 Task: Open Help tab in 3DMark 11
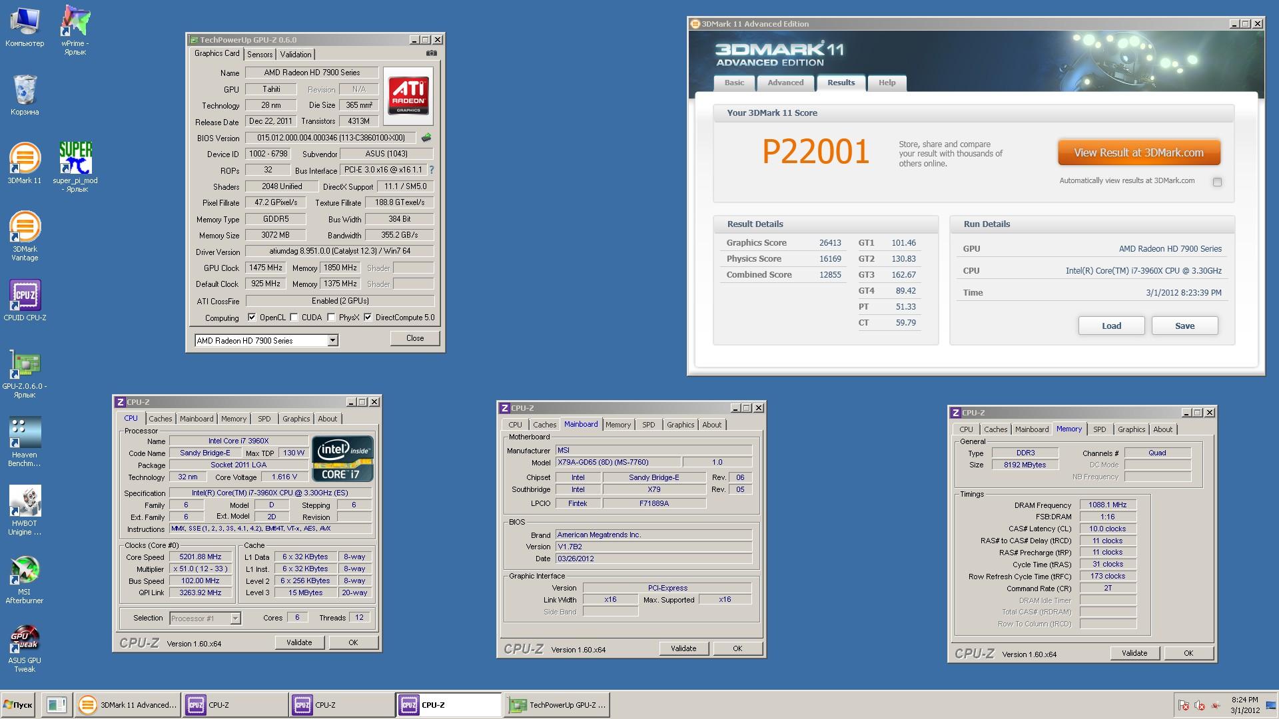tap(887, 83)
